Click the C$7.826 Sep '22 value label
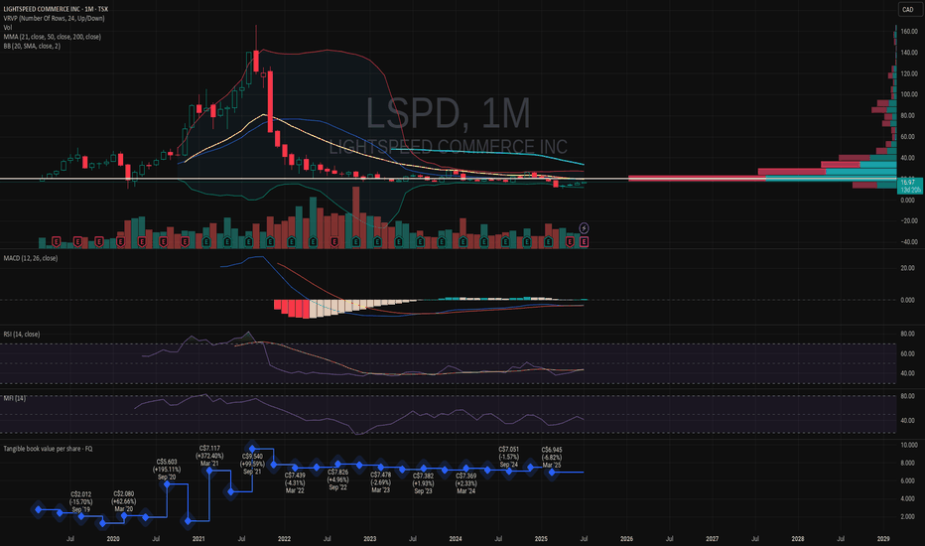The width and height of the screenshot is (925, 546). pyautogui.click(x=338, y=479)
